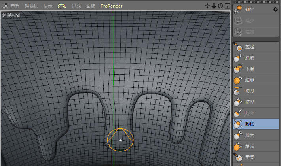Viewport: 281px width, 166px height.
Task: Choose the 重复 (Repeat) brush
Action: point(249,157)
